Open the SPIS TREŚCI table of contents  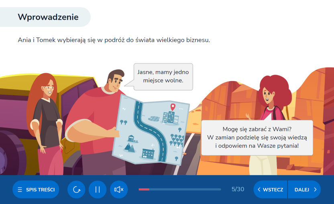click(36, 190)
